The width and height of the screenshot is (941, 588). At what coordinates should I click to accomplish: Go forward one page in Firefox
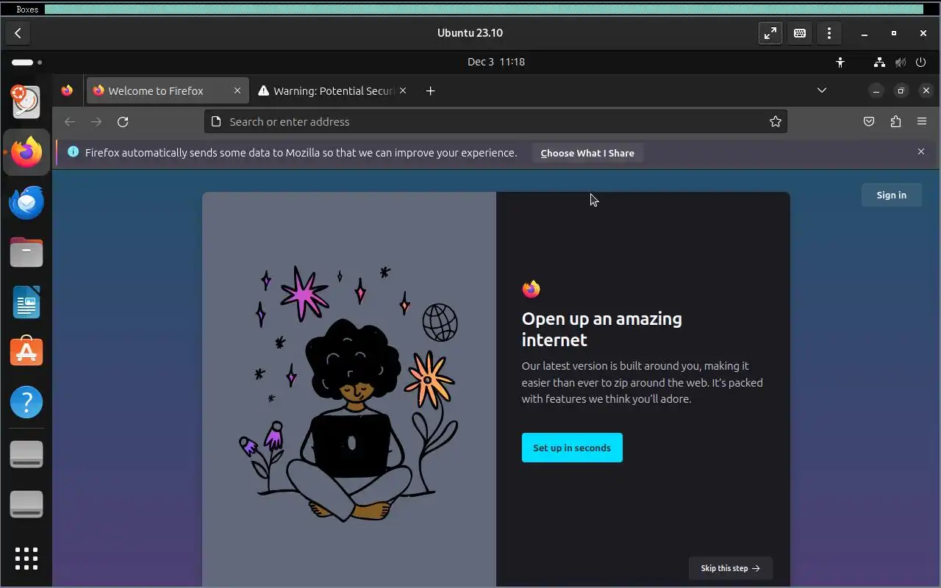click(x=96, y=122)
